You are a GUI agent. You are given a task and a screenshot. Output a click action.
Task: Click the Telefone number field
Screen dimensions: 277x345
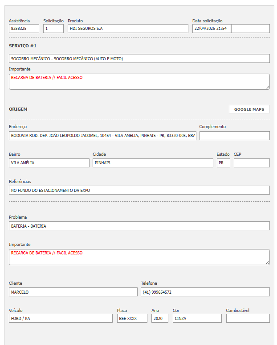(x=205, y=292)
